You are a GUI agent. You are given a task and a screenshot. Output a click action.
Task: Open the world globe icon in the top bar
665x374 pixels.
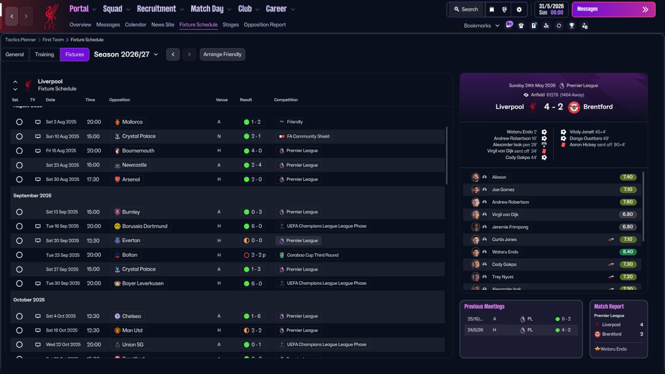[504, 9]
